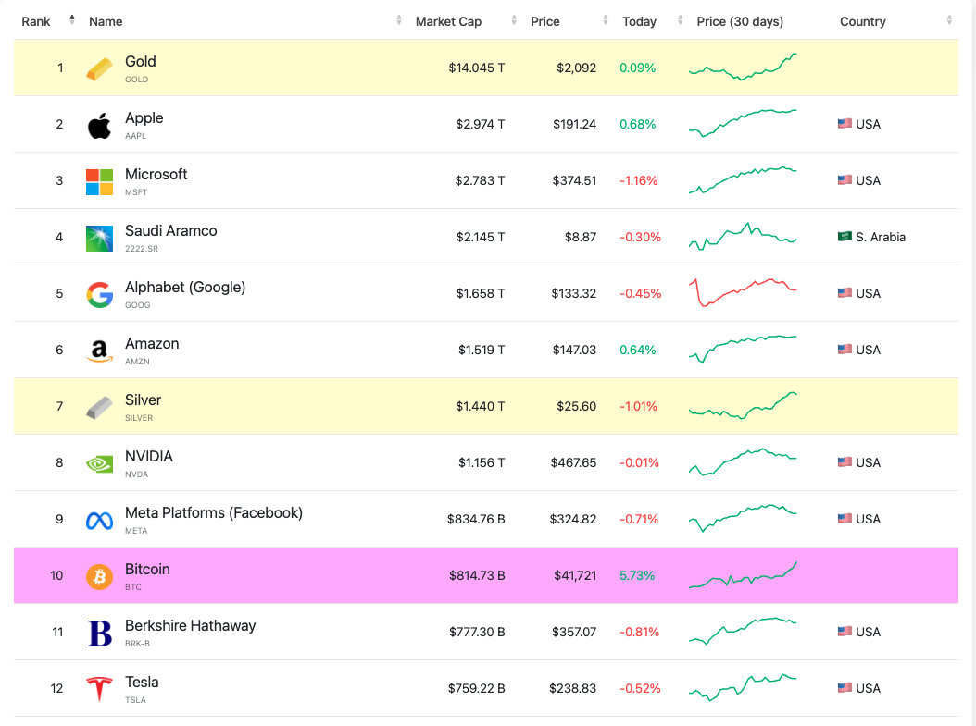Screen dimensions: 976x726
Task: Click the Amazon logo icon
Action: pos(99,351)
